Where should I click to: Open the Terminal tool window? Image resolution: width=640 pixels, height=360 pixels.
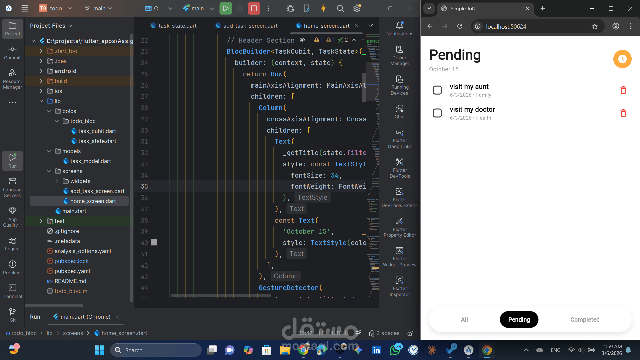[x=12, y=291]
